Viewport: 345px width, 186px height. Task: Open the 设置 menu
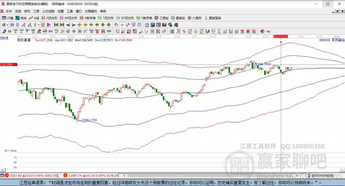point(61,11)
